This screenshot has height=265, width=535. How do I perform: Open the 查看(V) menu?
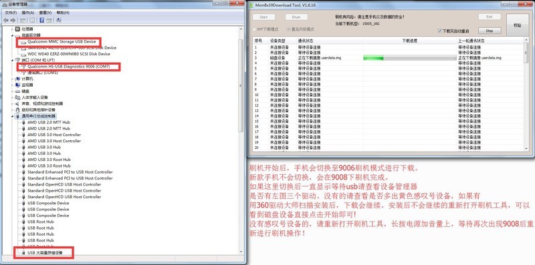pos(45,13)
